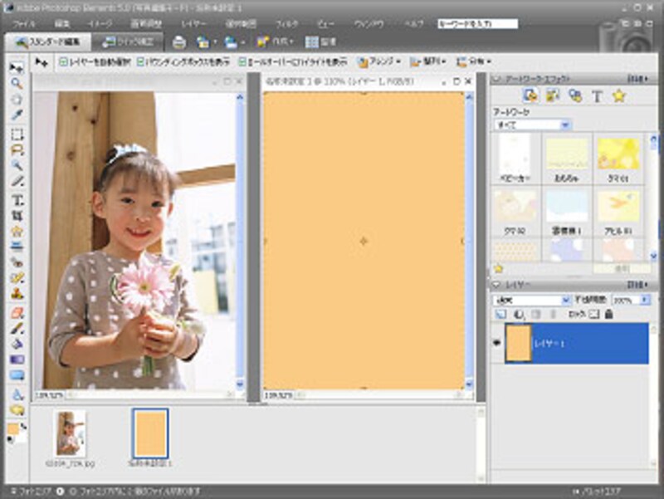Click the text T icon in Artwork panel
The height and width of the screenshot is (499, 664).
point(596,96)
